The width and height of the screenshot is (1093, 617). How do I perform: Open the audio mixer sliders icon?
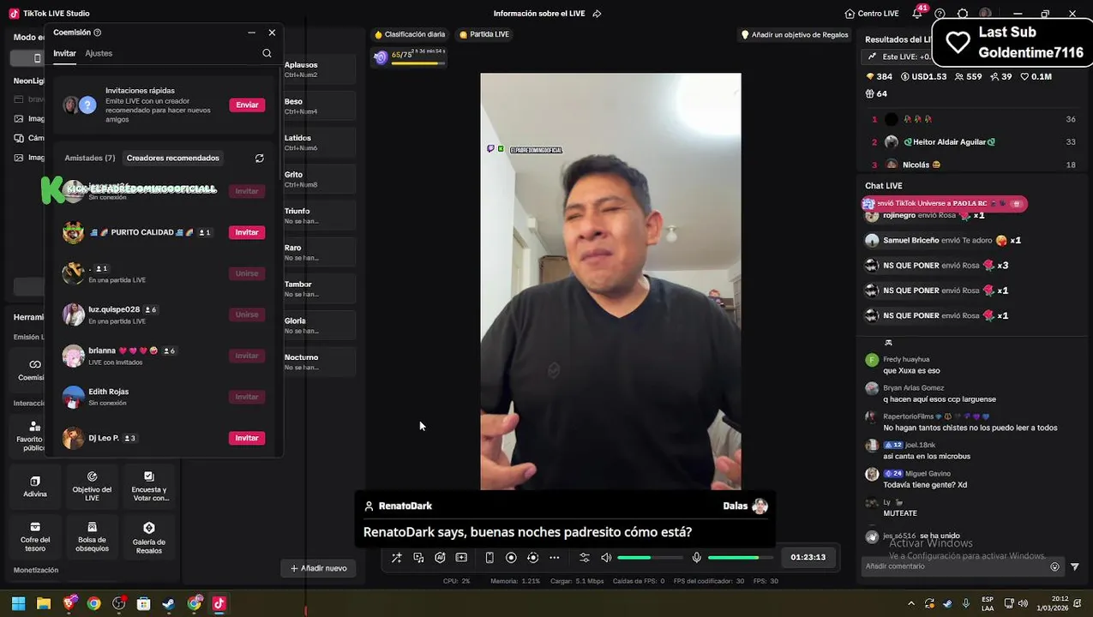[x=585, y=558]
